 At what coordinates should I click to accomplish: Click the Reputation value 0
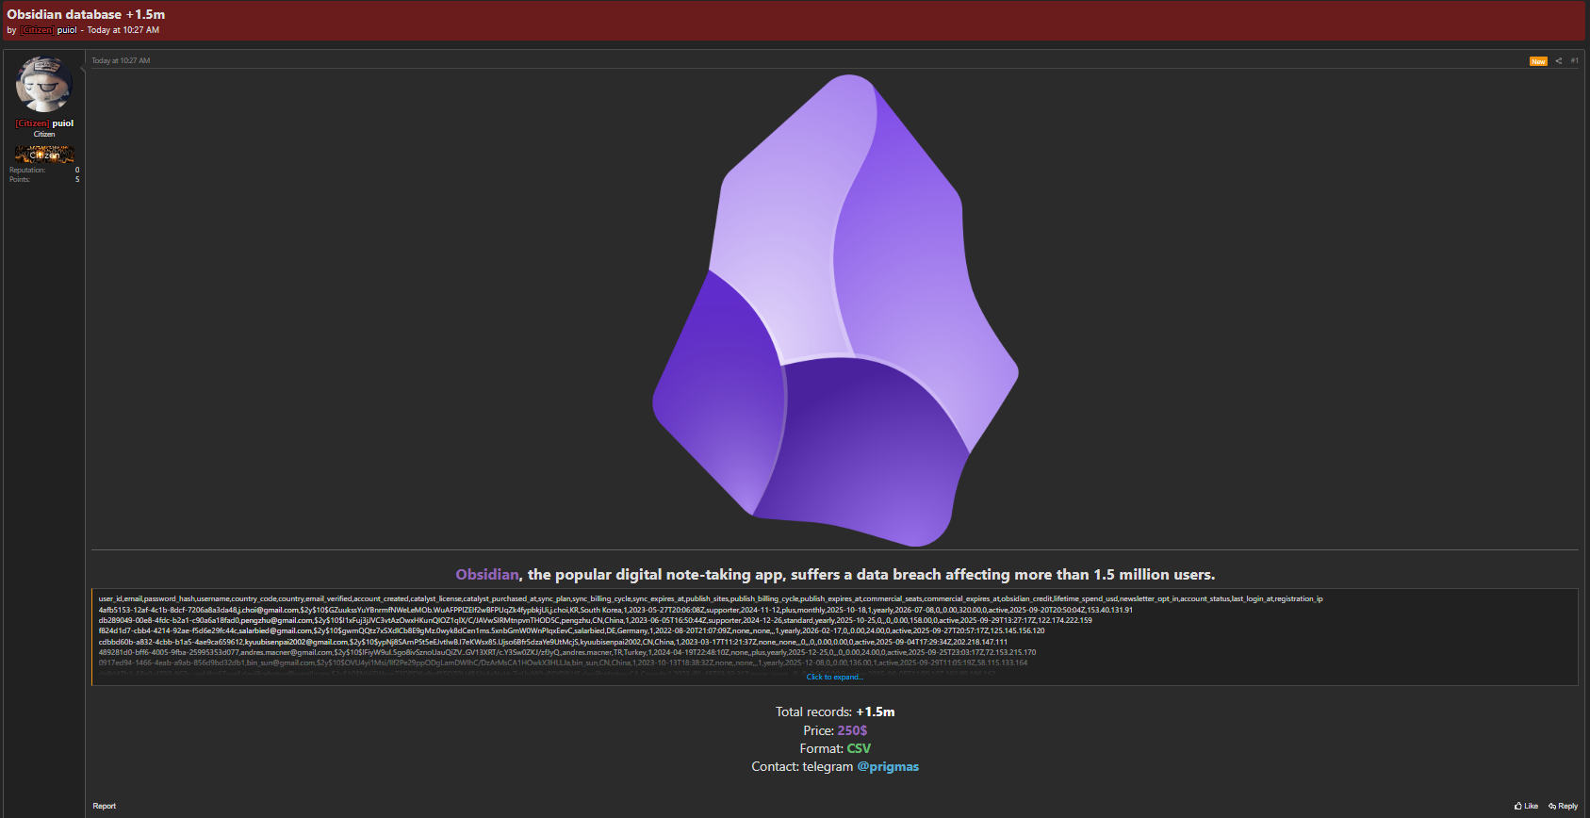[x=77, y=171]
